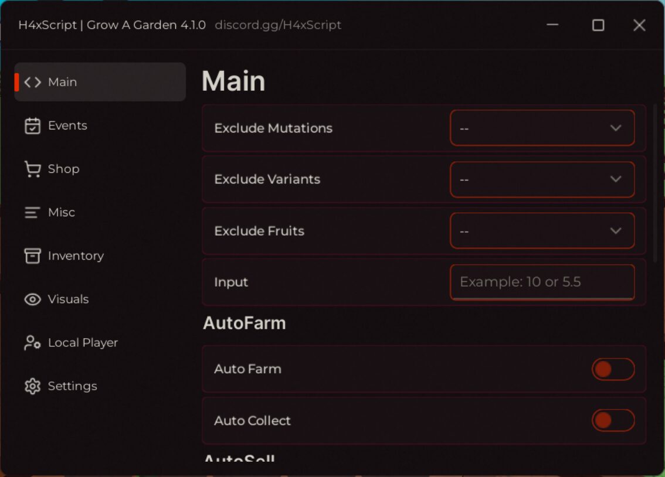Maximize the H4xScript window

tap(598, 25)
